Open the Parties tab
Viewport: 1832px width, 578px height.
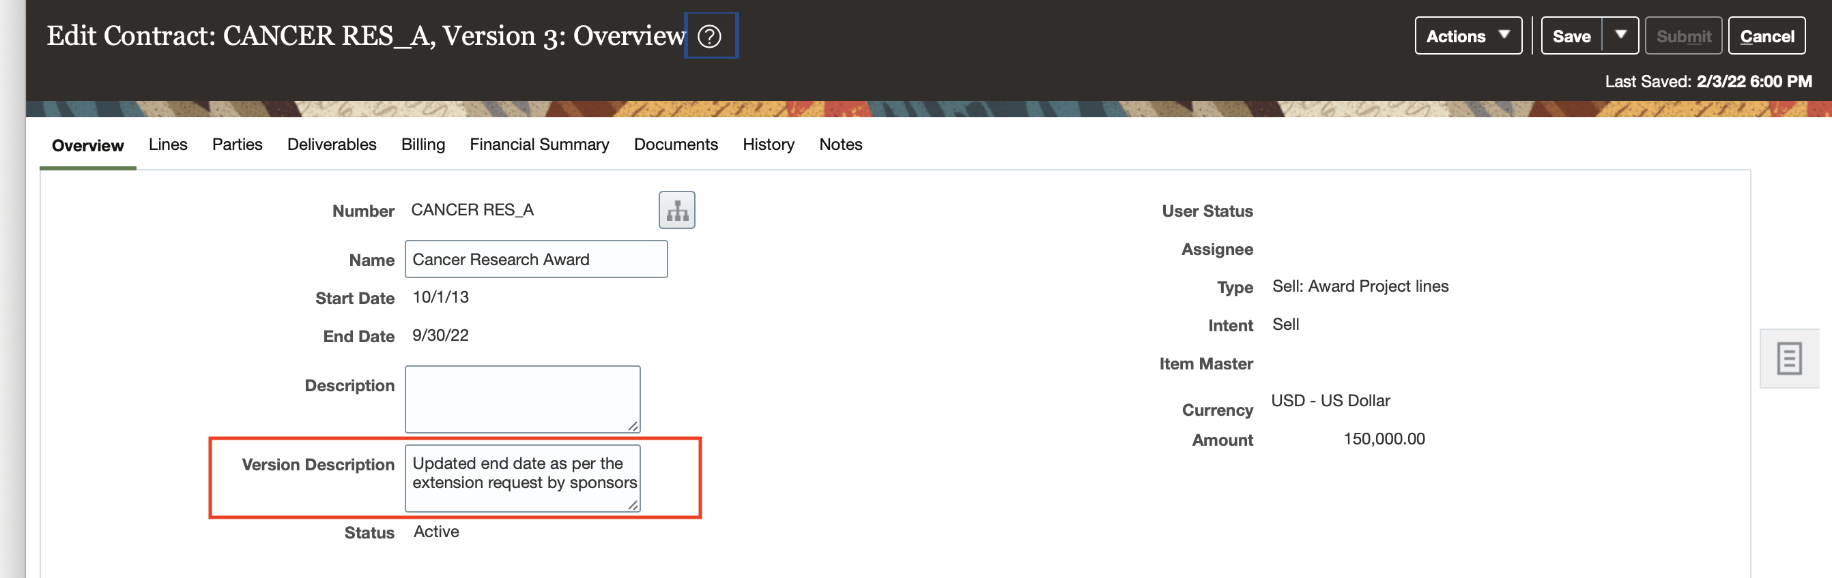point(237,144)
